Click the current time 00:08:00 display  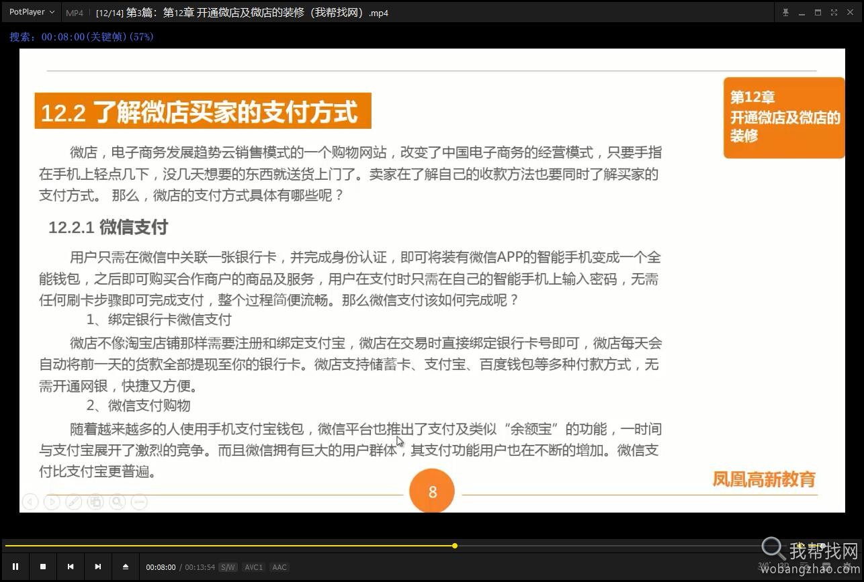pyautogui.click(x=161, y=567)
